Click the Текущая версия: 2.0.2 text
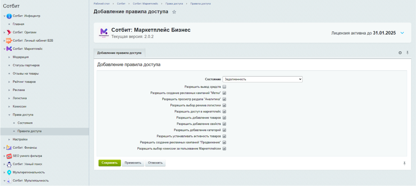The width and height of the screenshot is (416, 186). [133, 37]
